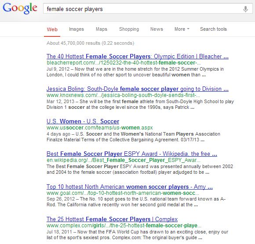Open the 40 Hottest Female Soccer Players link
Screen dimensions: 255x244
coord(138,56)
